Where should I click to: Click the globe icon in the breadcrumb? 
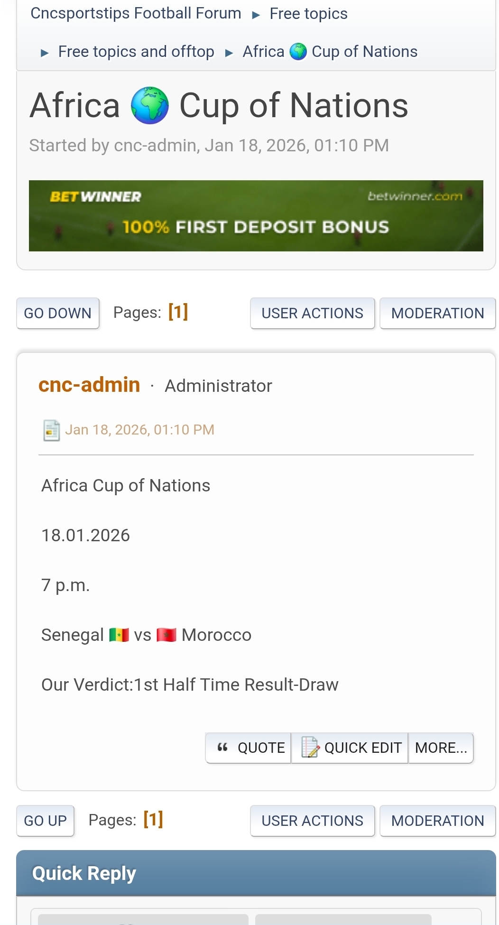298,52
